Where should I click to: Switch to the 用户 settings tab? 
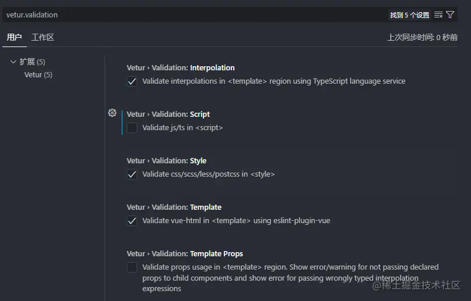14,37
